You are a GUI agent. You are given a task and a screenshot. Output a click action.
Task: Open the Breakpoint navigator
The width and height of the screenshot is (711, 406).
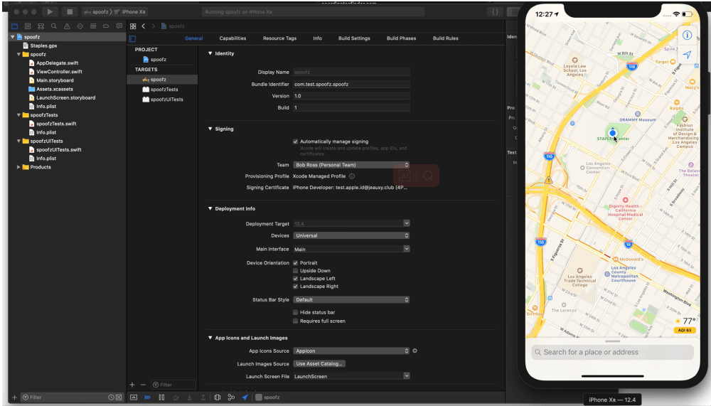106,26
